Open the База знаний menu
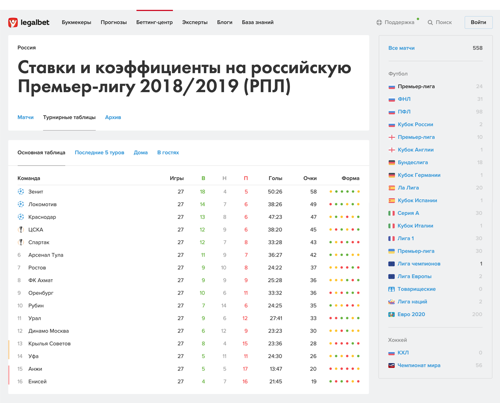The width and height of the screenshot is (500, 403). click(258, 23)
